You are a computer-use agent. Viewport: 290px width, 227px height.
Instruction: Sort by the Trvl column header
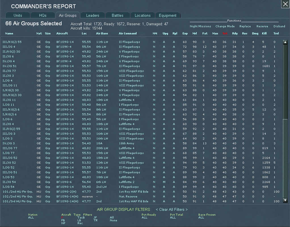(x=276, y=33)
